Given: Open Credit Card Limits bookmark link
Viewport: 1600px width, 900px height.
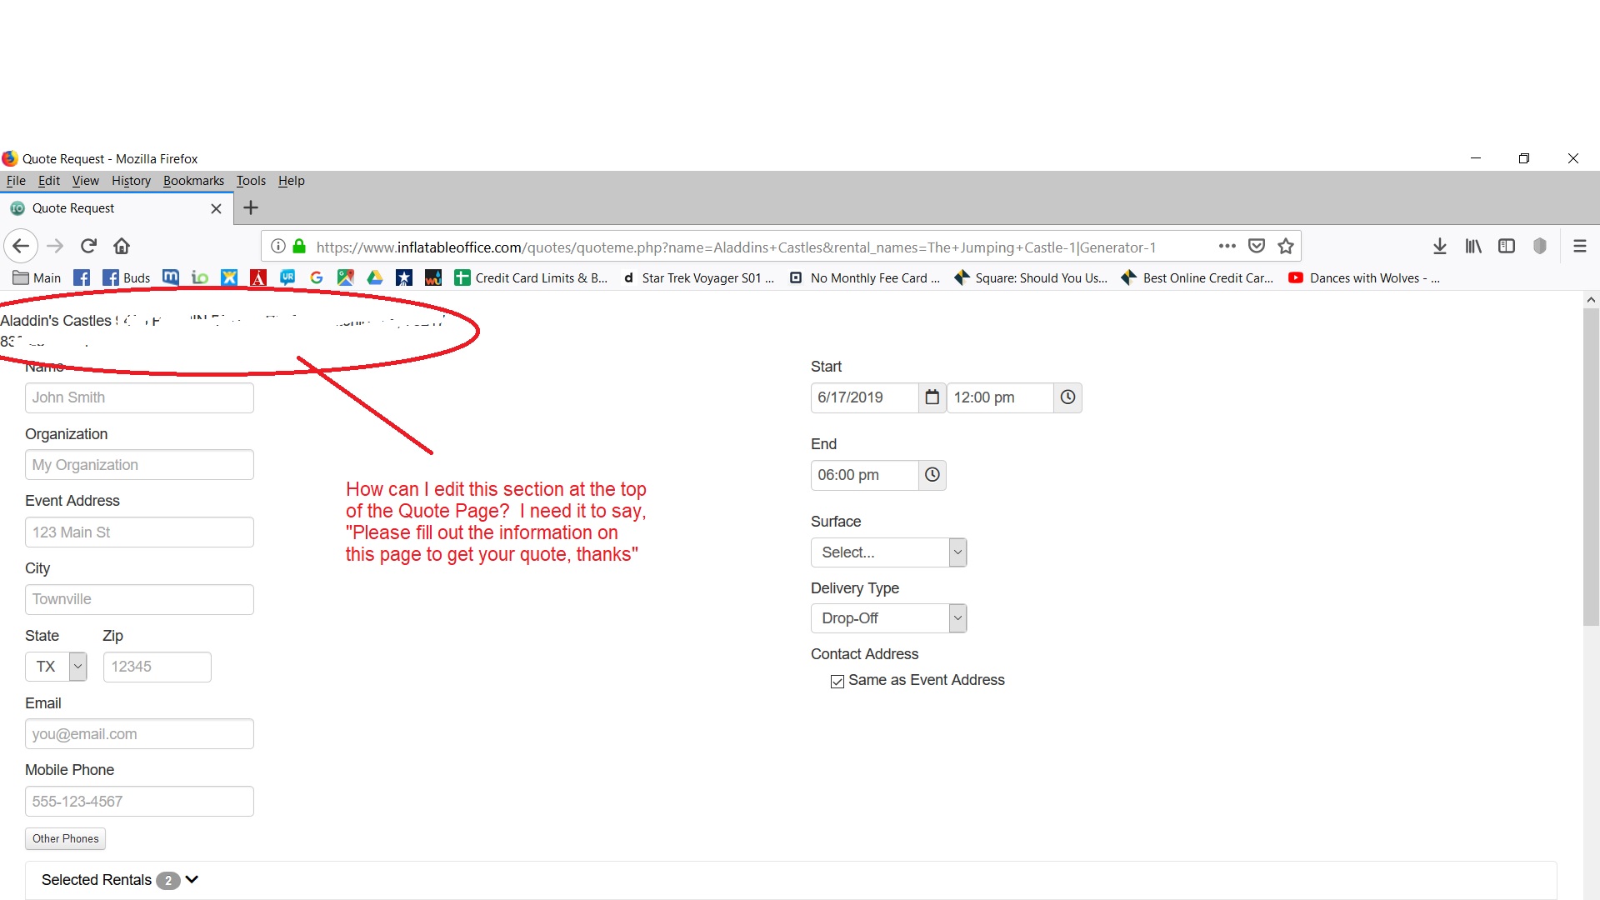Looking at the screenshot, I should (532, 278).
